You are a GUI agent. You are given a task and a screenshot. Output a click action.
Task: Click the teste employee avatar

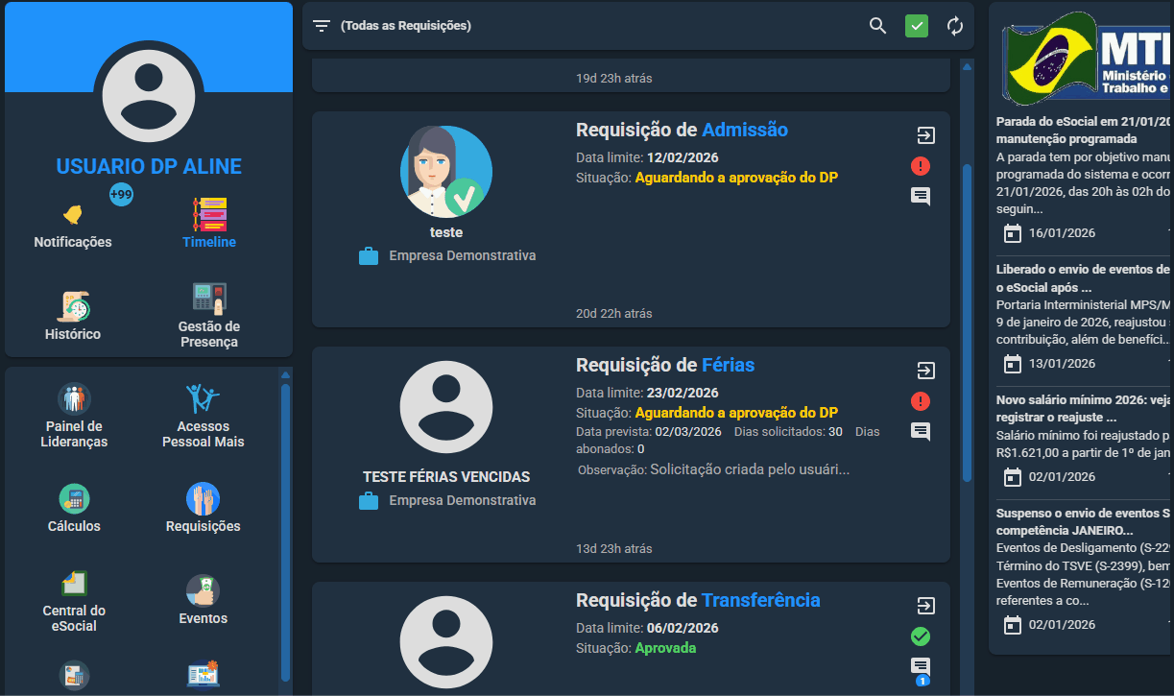click(x=446, y=172)
